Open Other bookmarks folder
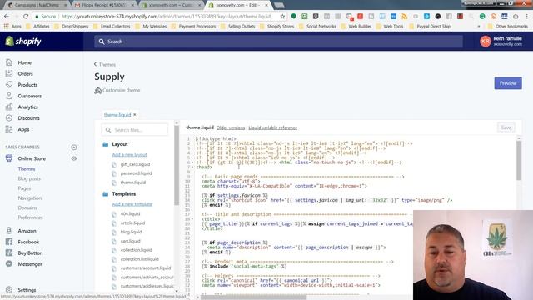This screenshot has height=300, width=533. 508,26
